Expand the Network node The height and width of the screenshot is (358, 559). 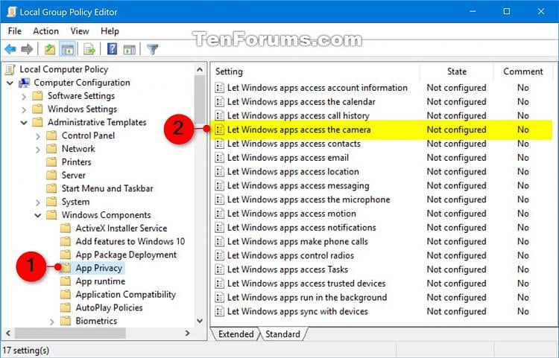tap(38, 150)
